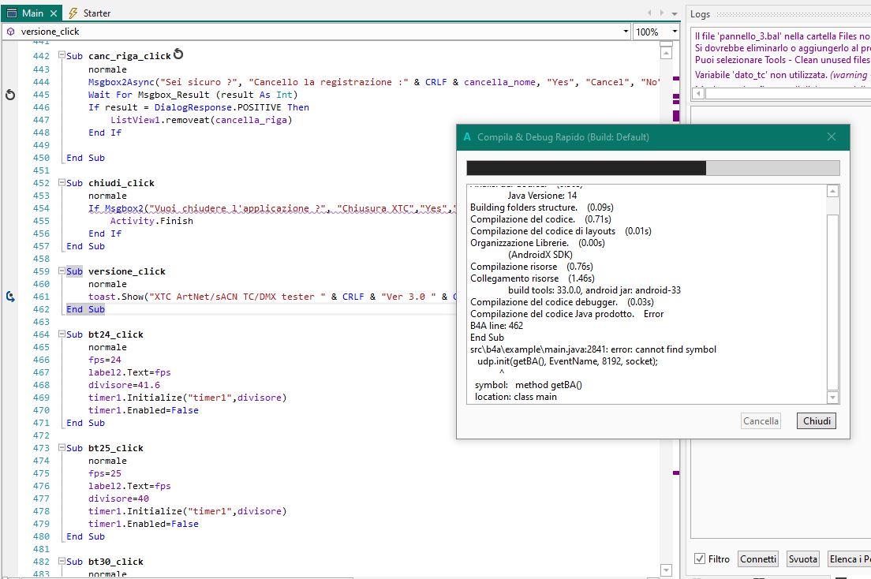Screen dimensions: 871x579
Task: Click the Main tab window icon
Action: pos(12,13)
